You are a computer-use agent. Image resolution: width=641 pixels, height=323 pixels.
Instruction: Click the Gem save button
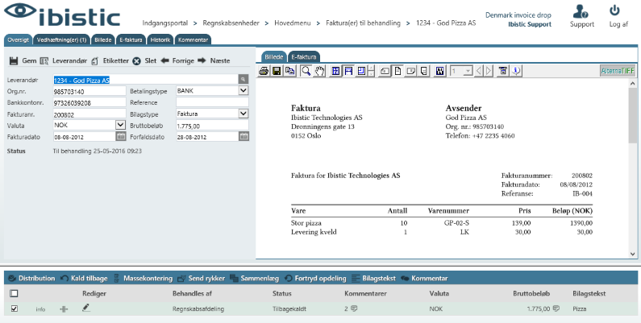point(23,61)
